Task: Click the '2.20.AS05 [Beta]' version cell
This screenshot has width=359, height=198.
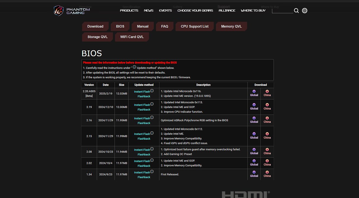Action: pyautogui.click(x=89, y=94)
